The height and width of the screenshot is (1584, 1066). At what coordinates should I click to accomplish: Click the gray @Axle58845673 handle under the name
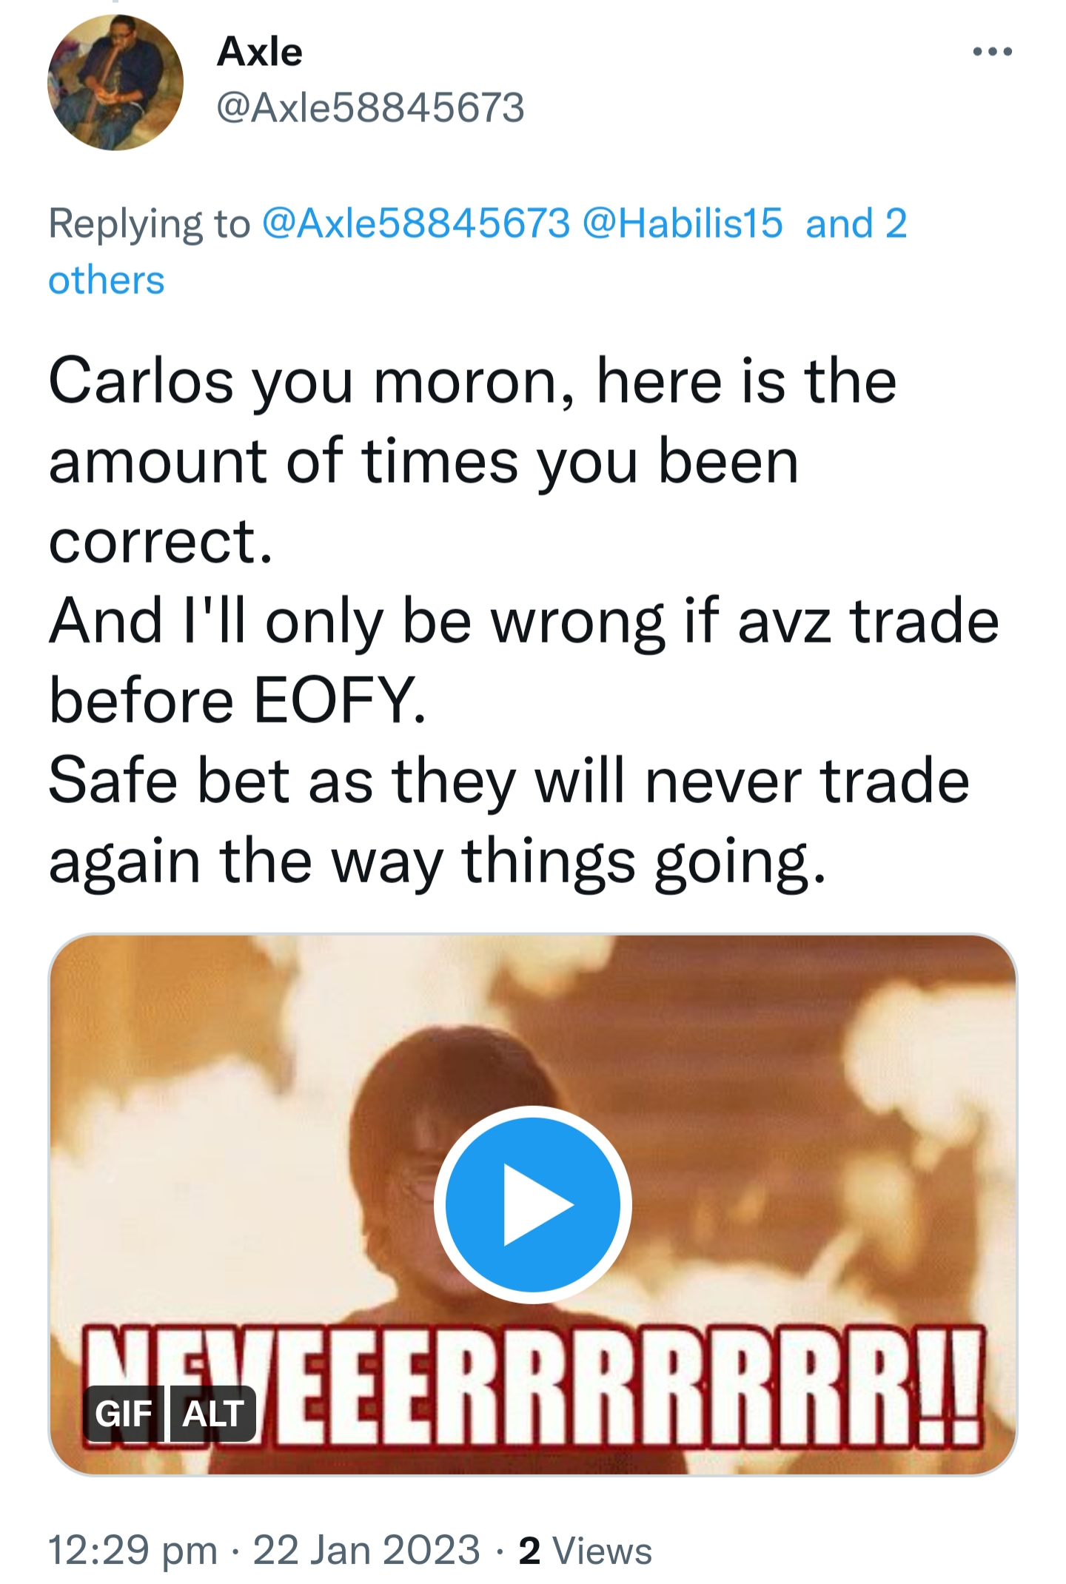coord(370,108)
